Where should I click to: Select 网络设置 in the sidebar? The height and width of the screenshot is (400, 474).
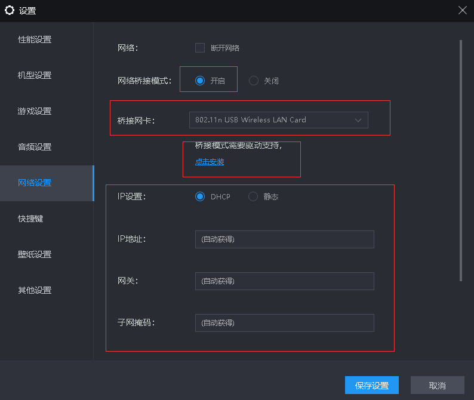[35, 183]
